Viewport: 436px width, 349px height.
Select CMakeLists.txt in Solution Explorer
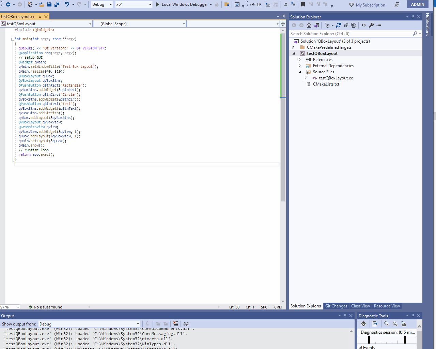click(x=326, y=84)
